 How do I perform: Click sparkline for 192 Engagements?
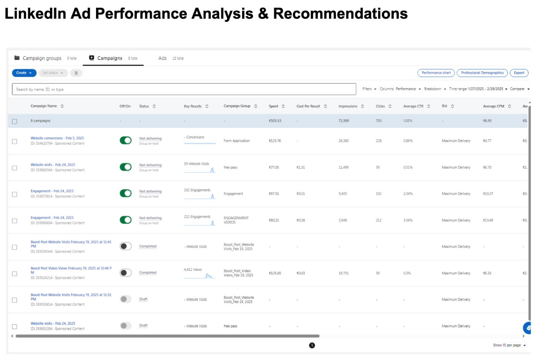(200, 197)
